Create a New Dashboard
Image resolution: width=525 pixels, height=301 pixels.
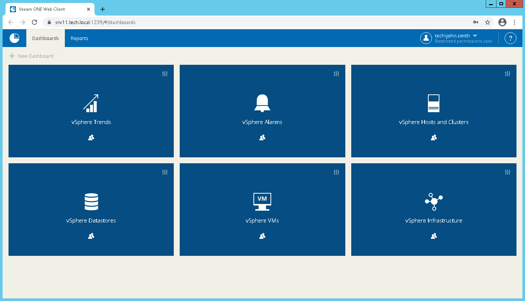[31, 56]
